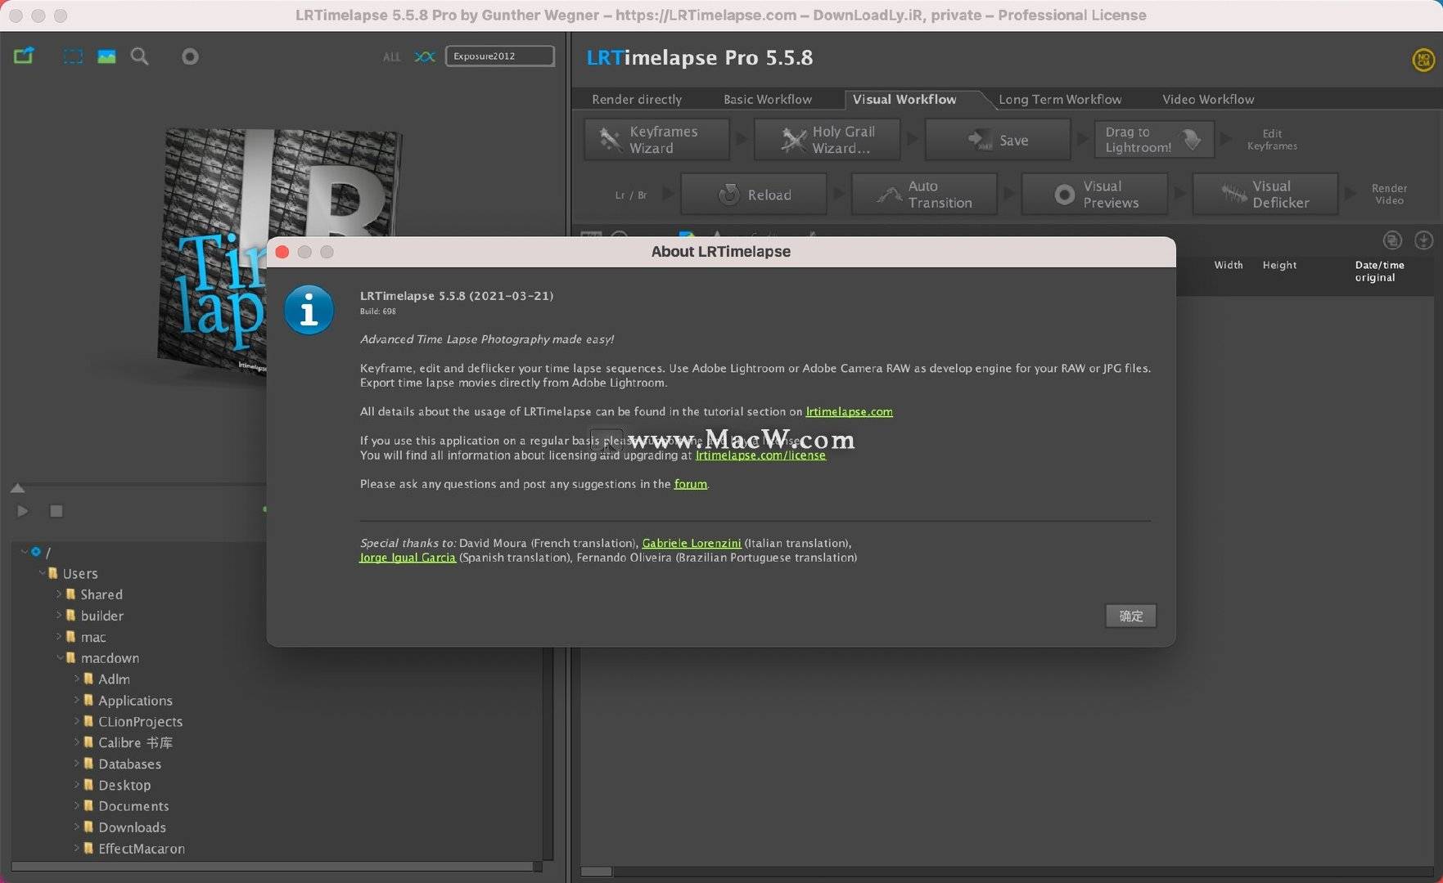Launch the Keyframes Wizard
The image size is (1443, 883).
656,140
